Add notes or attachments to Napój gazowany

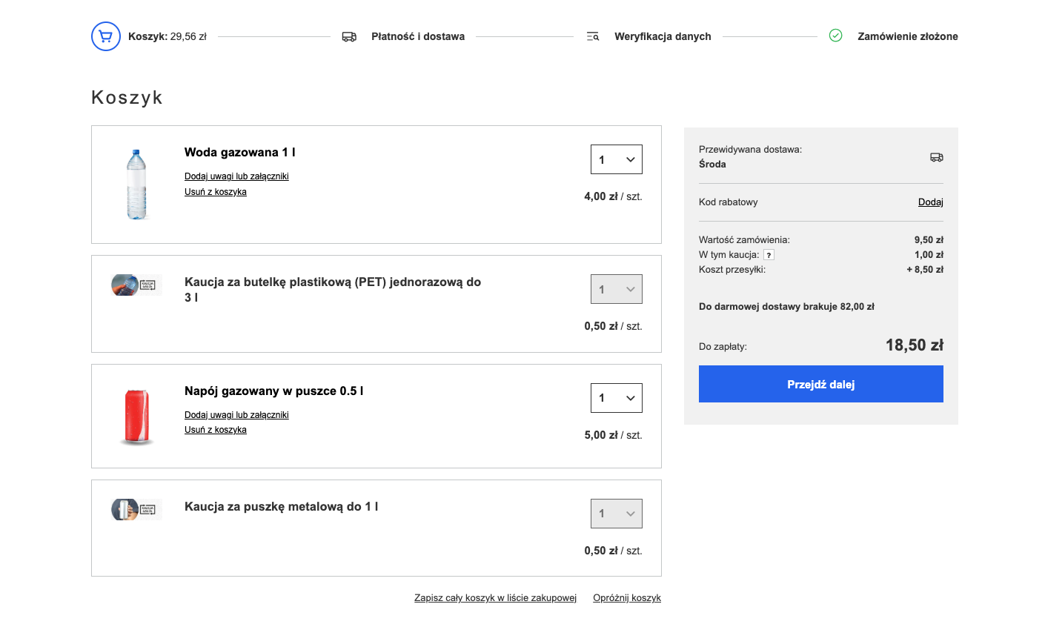click(236, 415)
